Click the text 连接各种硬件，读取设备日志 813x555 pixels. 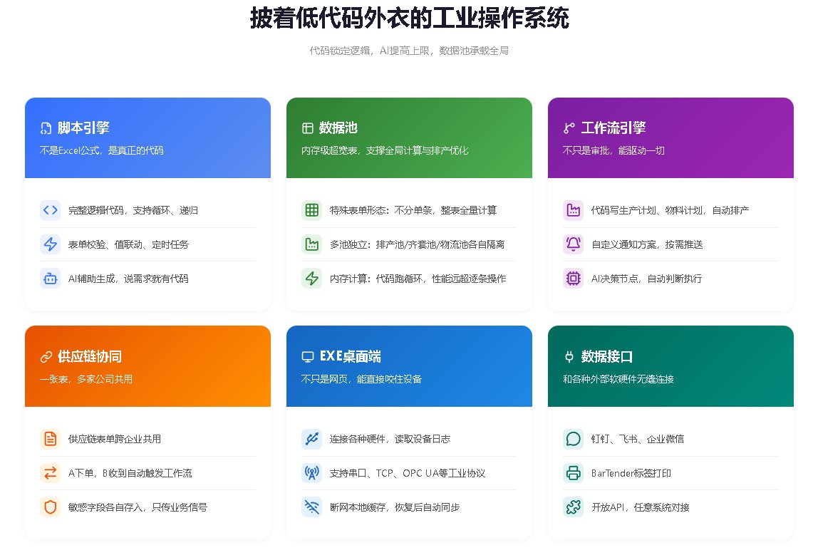click(x=390, y=440)
